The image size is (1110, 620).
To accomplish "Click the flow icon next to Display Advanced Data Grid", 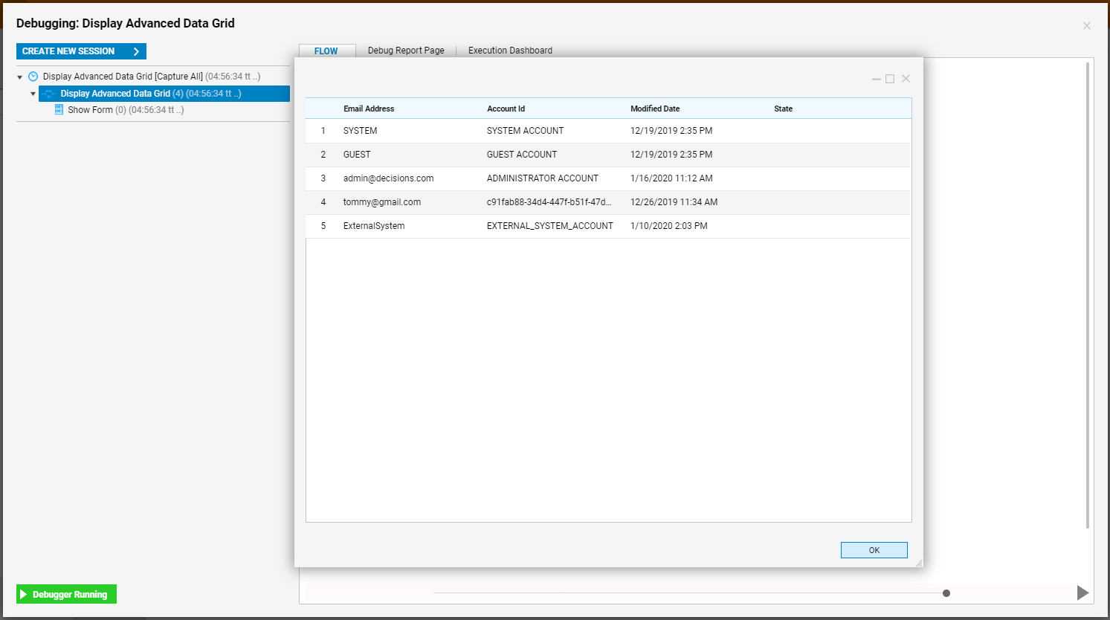I will pos(49,94).
